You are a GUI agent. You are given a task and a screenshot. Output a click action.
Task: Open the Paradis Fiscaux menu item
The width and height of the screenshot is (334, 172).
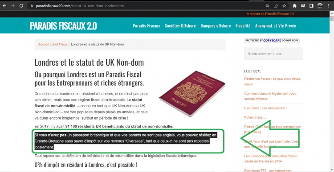pos(147,26)
